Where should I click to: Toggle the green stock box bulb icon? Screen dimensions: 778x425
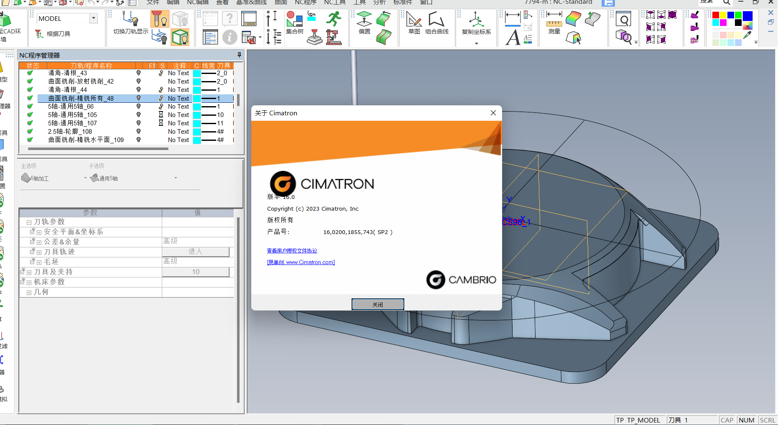[180, 38]
